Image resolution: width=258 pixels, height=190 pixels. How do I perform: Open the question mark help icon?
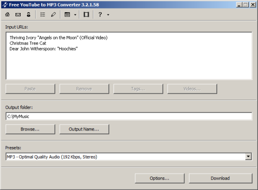[x=100, y=15]
